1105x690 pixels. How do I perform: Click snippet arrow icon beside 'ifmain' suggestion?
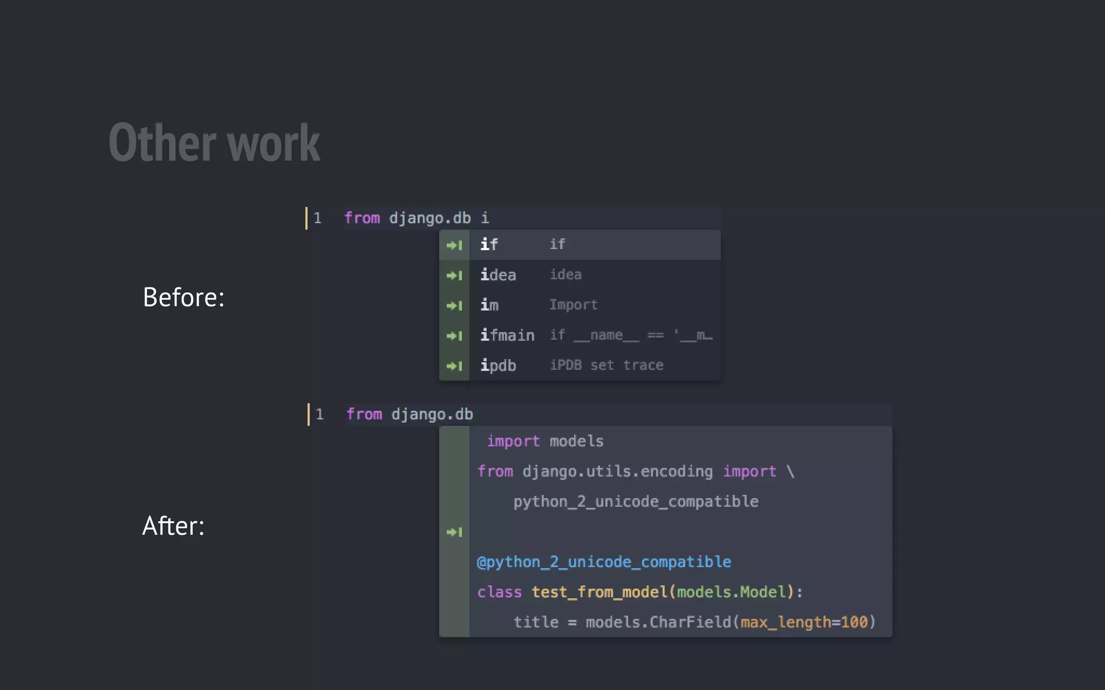pos(454,336)
